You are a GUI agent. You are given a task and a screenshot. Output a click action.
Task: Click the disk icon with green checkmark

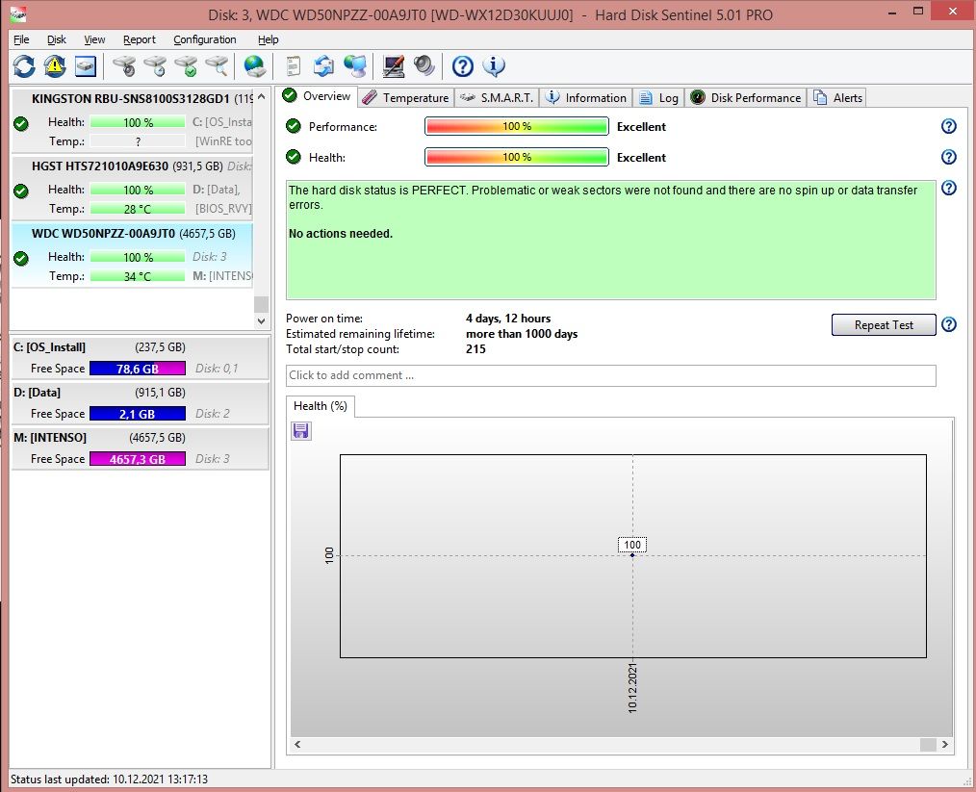tap(186, 66)
